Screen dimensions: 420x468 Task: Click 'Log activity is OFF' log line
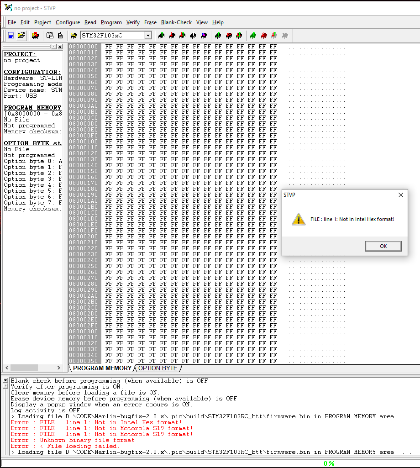pyautogui.click(x=45, y=410)
